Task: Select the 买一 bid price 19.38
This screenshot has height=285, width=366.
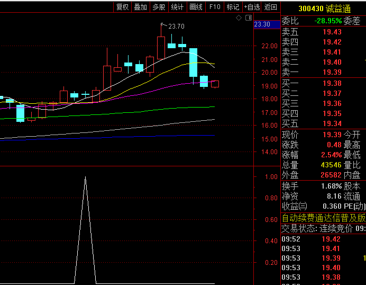Action: click(x=332, y=83)
